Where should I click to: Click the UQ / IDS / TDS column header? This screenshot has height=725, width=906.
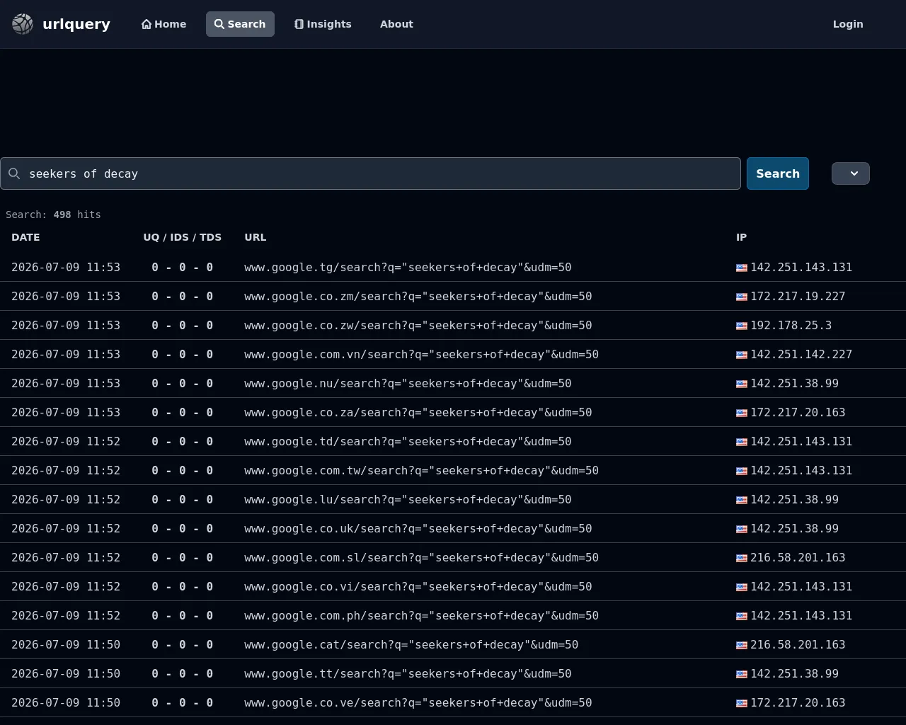tap(183, 237)
